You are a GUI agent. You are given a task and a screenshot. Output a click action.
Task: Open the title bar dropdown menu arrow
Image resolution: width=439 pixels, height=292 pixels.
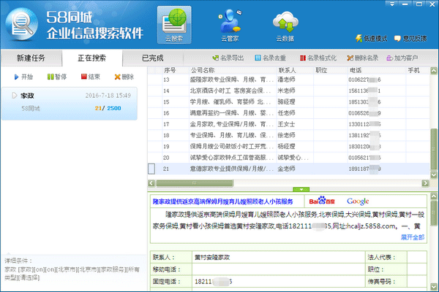392,4
